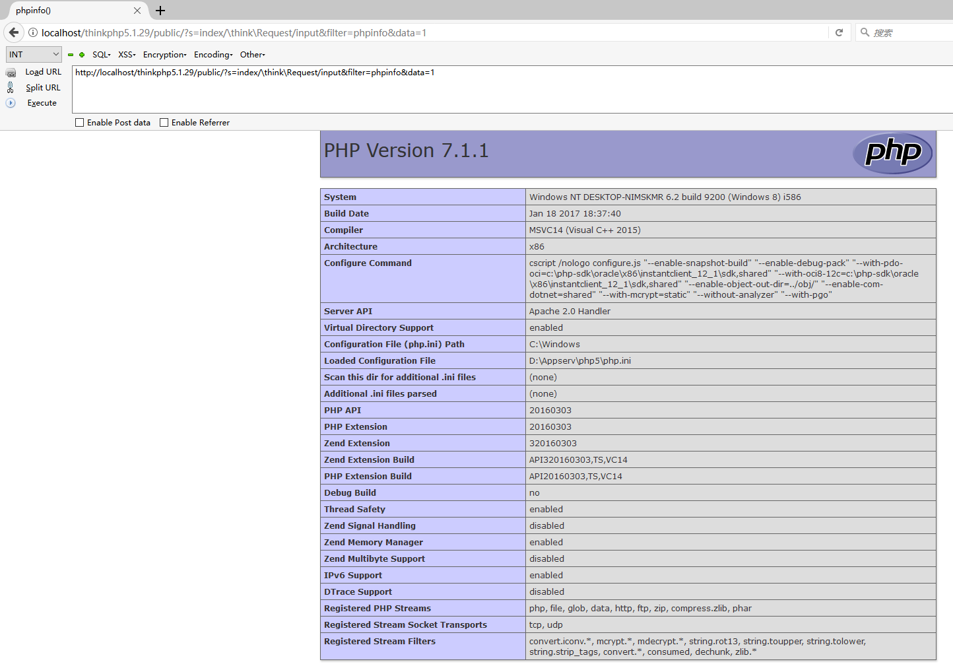Click the PHP logo image
This screenshot has width=953, height=670.
tap(892, 153)
